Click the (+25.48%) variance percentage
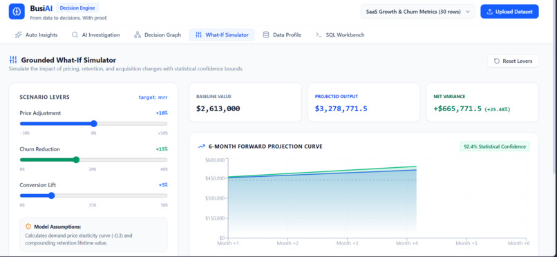The image size is (557, 257). coord(498,109)
